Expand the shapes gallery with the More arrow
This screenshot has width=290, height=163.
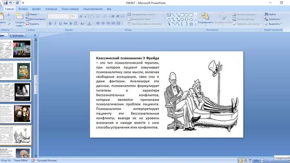(195, 24)
